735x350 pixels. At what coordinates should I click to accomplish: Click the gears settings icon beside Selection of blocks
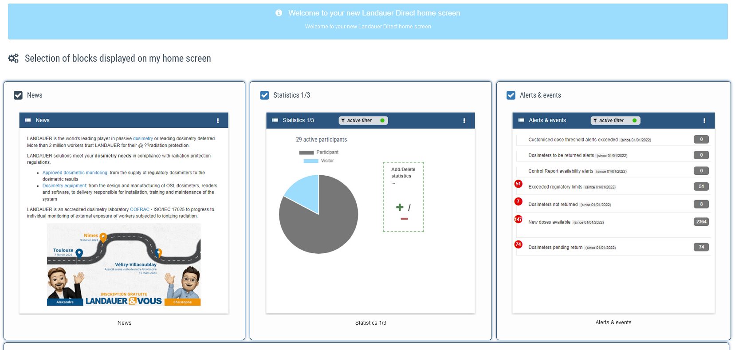pyautogui.click(x=13, y=58)
